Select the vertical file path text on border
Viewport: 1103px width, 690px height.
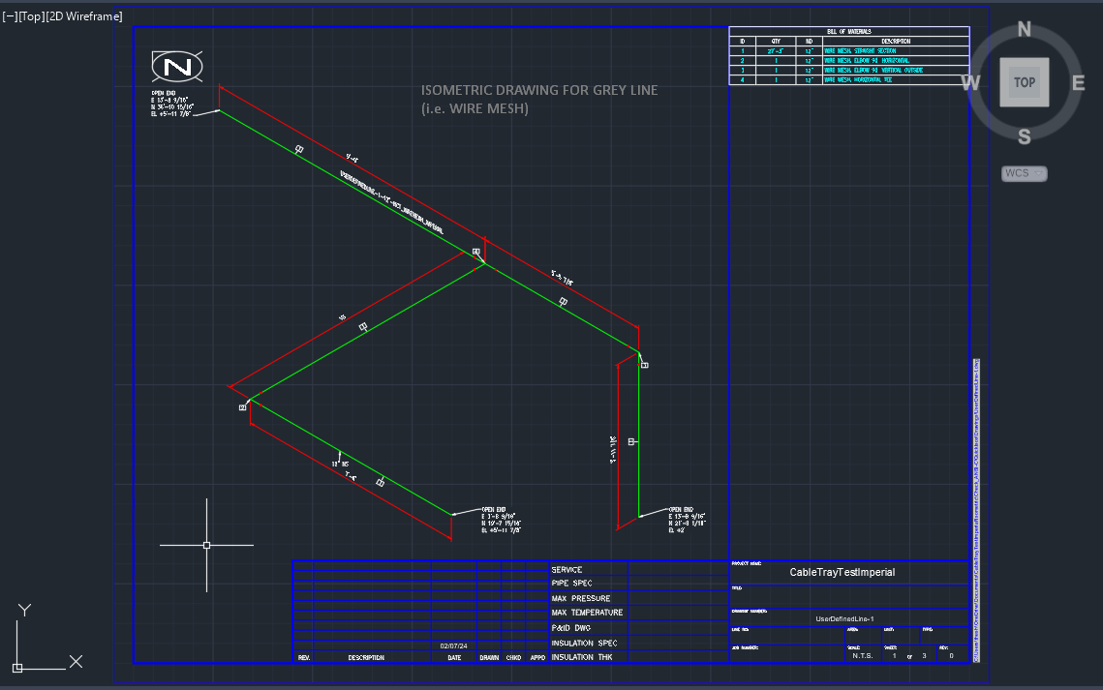976,511
